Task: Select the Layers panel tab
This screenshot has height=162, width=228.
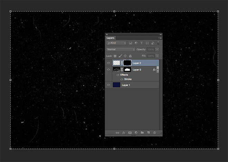Action: pyautogui.click(x=111, y=38)
